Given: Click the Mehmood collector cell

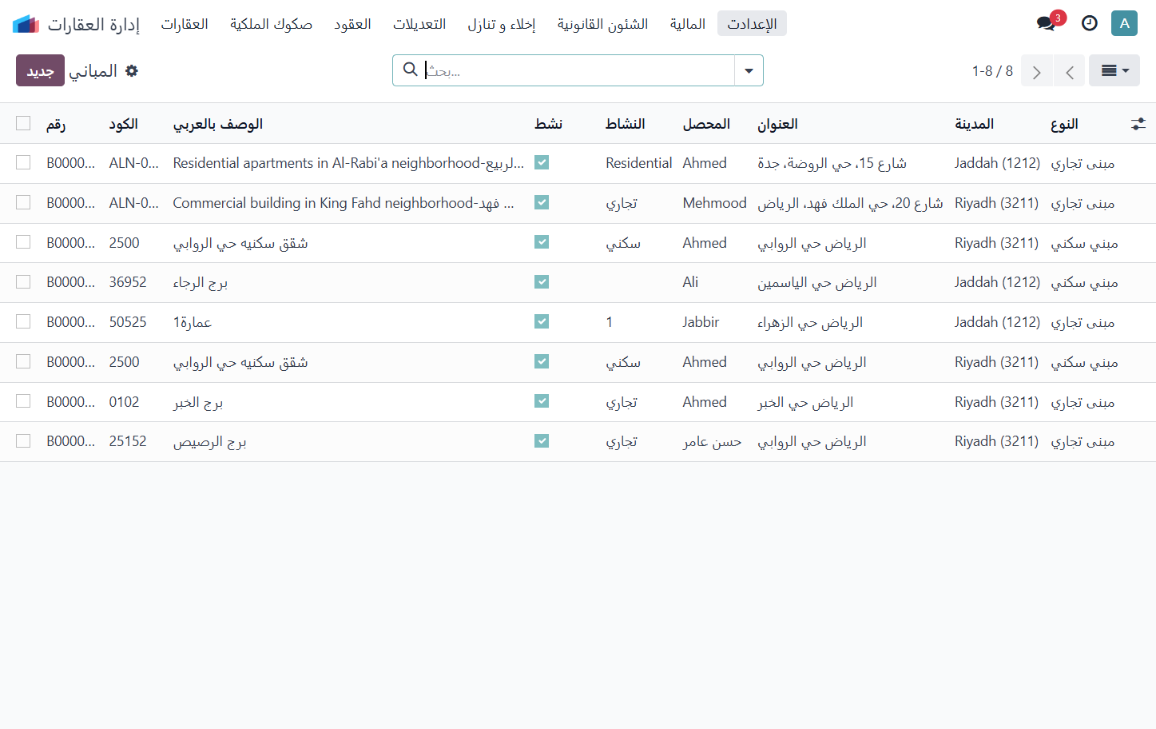Looking at the screenshot, I should [x=715, y=203].
